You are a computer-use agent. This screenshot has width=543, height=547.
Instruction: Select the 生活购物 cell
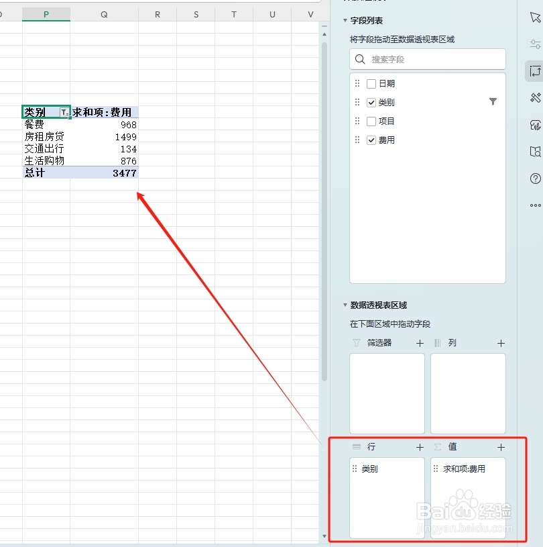click(x=46, y=160)
